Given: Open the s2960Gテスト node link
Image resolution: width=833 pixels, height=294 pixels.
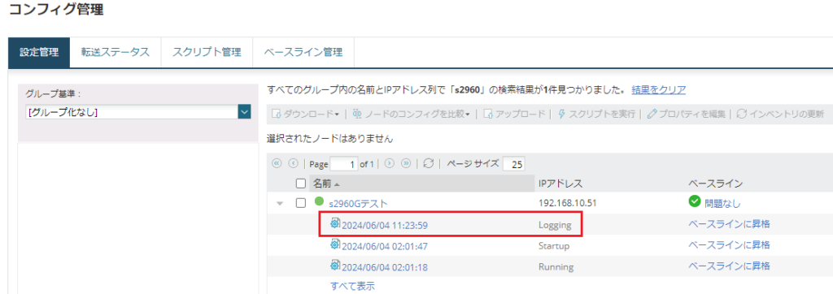Looking at the screenshot, I should pyautogui.click(x=359, y=203).
